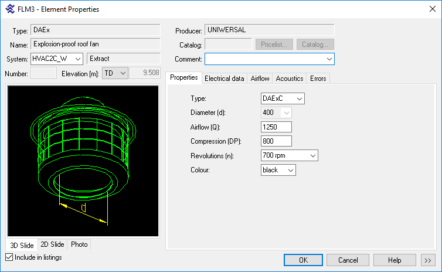Open the Revolutions 700 rpm dropdown

coord(312,155)
